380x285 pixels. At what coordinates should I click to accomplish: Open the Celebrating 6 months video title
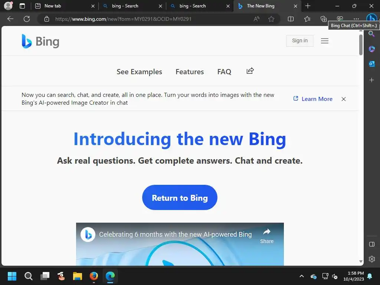176,235
